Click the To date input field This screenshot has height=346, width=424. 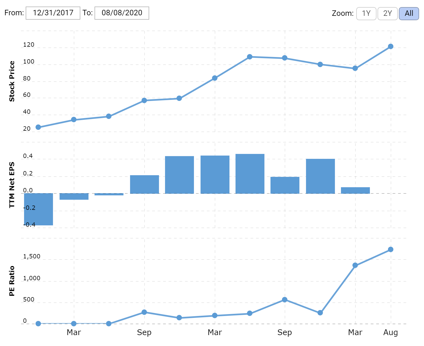(x=122, y=13)
